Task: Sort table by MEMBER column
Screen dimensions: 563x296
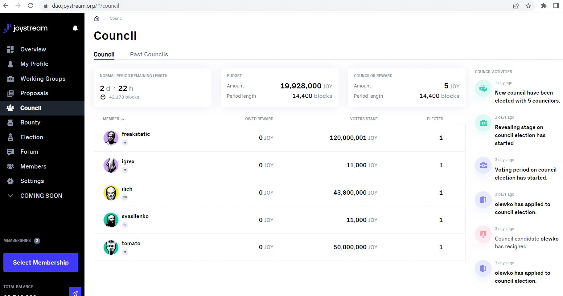Action: (113, 119)
